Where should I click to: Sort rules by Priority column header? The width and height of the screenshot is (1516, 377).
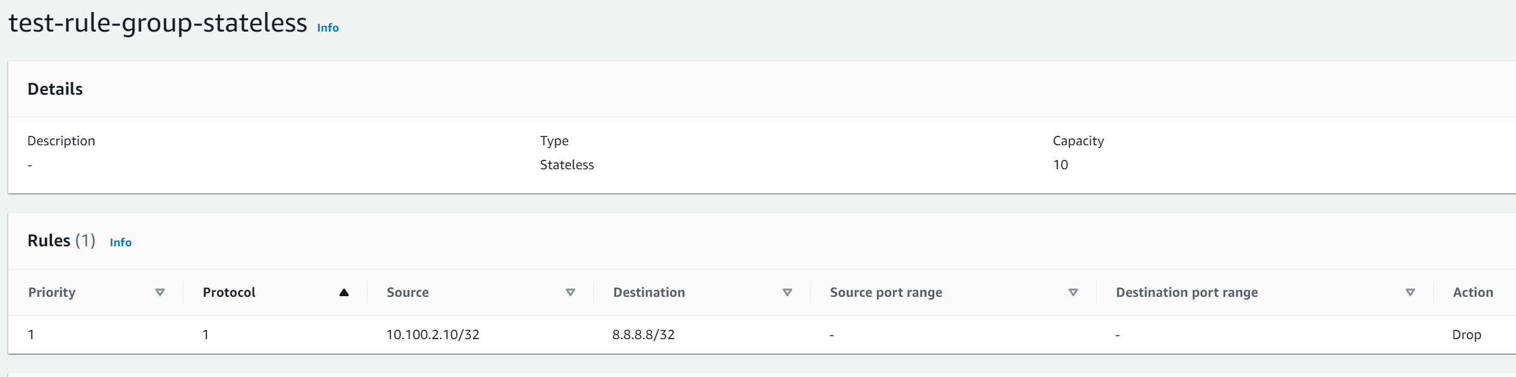pyautogui.click(x=52, y=292)
